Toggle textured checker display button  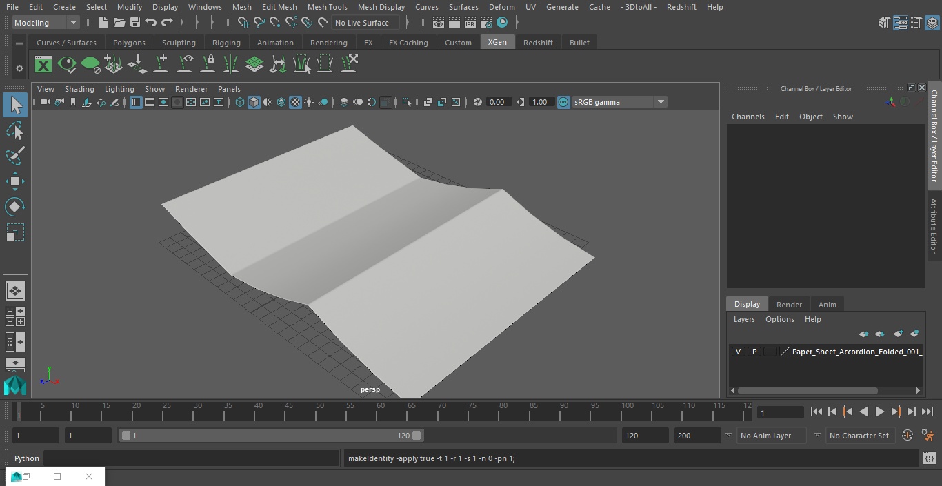tap(295, 102)
